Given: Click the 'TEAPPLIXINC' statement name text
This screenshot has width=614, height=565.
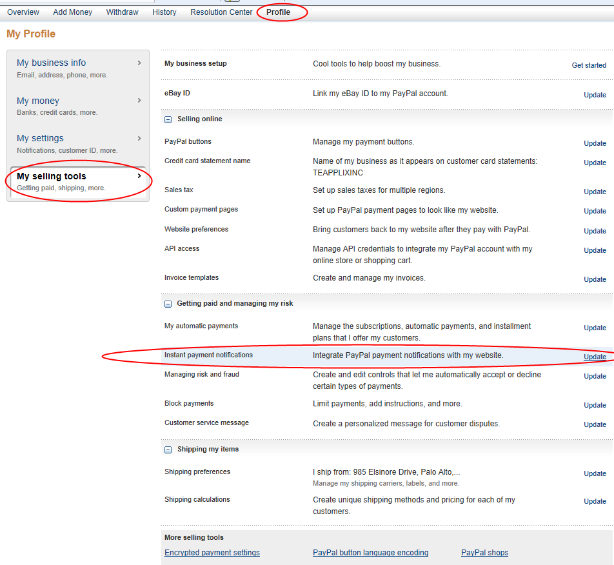Looking at the screenshot, I should (x=338, y=173).
